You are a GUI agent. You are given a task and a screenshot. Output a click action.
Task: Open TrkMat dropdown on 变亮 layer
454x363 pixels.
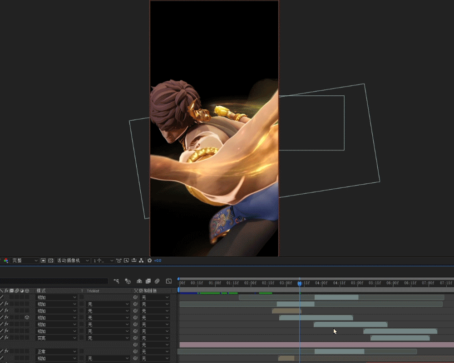(x=108, y=338)
